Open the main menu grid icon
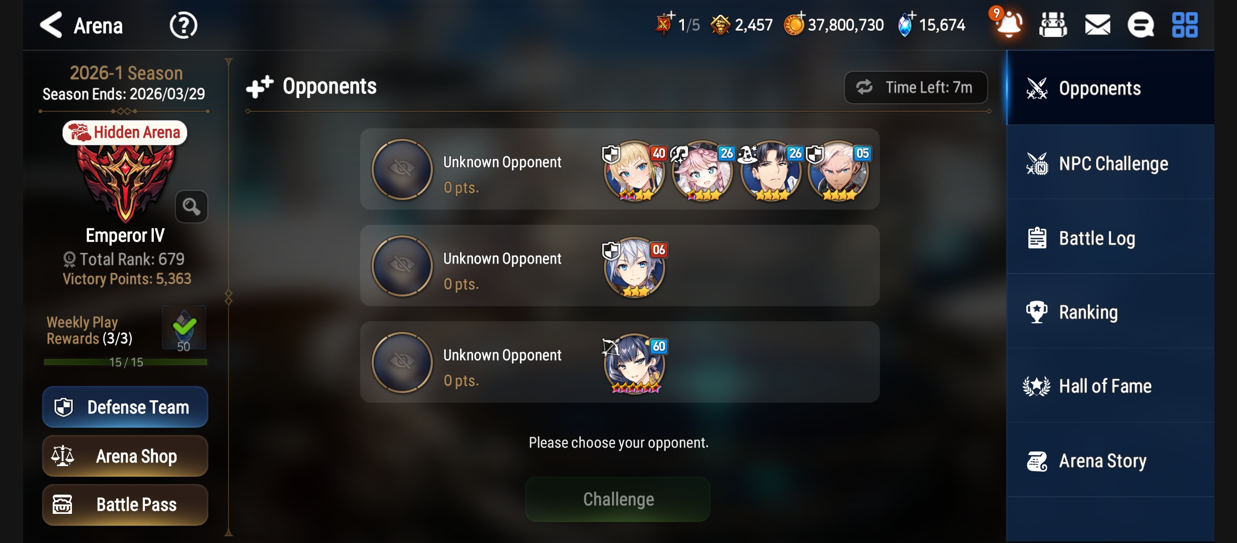Image resolution: width=1237 pixels, height=543 pixels. (1185, 25)
